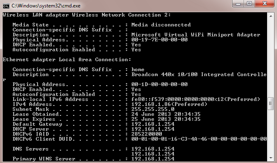Click the scrollbar down arrow
Screen dimensions: 277x163
coord(271,158)
